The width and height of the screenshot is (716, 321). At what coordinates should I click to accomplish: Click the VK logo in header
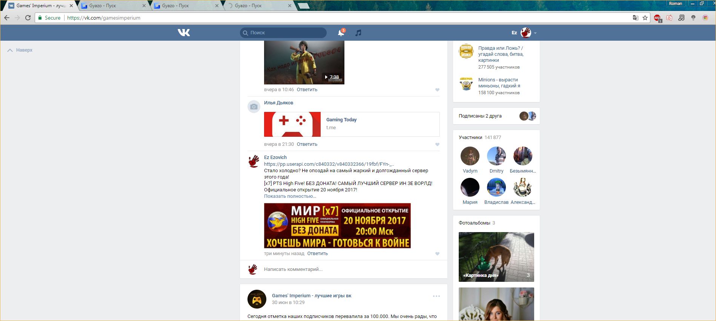(184, 33)
